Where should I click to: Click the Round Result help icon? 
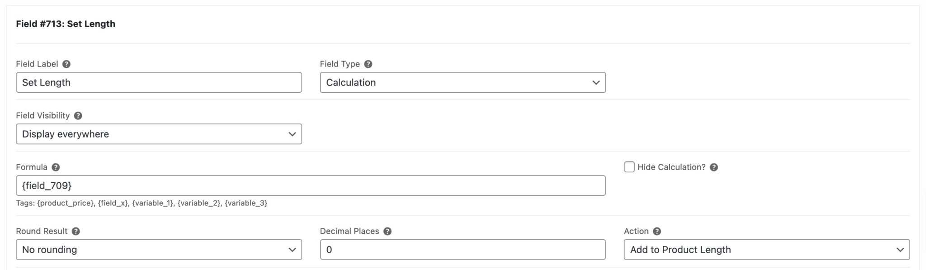[x=76, y=231]
